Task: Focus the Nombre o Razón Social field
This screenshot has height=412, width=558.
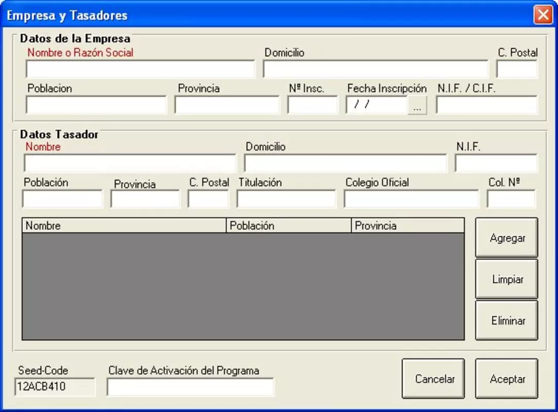Action: pyautogui.click(x=141, y=69)
